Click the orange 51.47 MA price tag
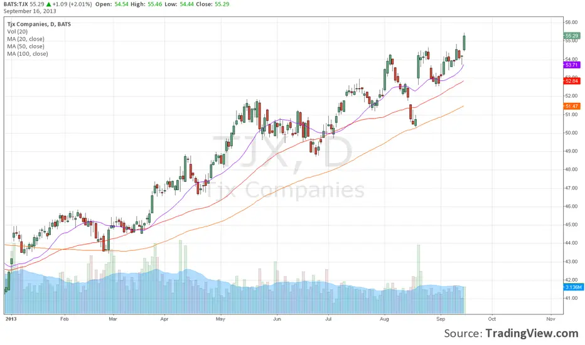585x345 pixels. [x=572, y=106]
